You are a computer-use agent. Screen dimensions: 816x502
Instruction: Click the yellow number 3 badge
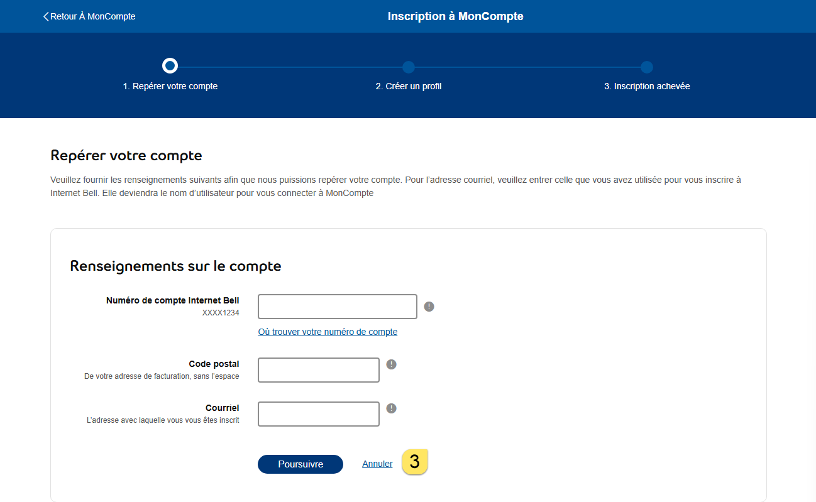tap(414, 462)
